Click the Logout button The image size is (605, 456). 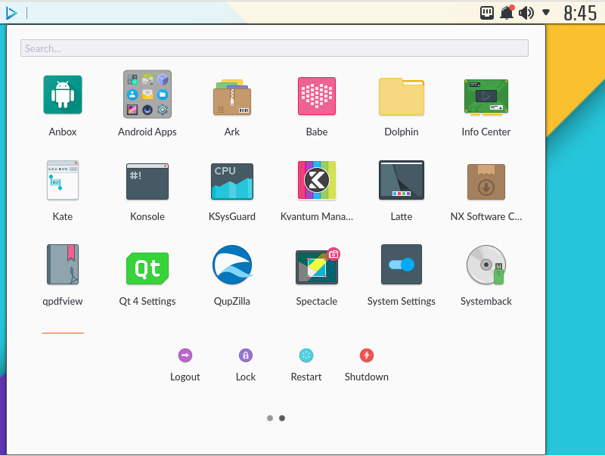coord(185,355)
